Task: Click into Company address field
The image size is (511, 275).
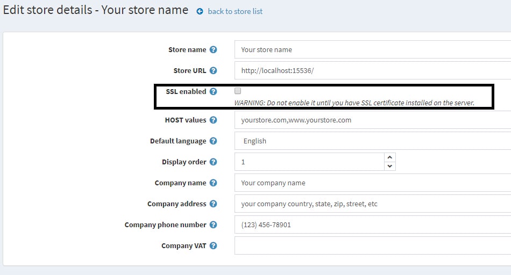Action: (373, 204)
